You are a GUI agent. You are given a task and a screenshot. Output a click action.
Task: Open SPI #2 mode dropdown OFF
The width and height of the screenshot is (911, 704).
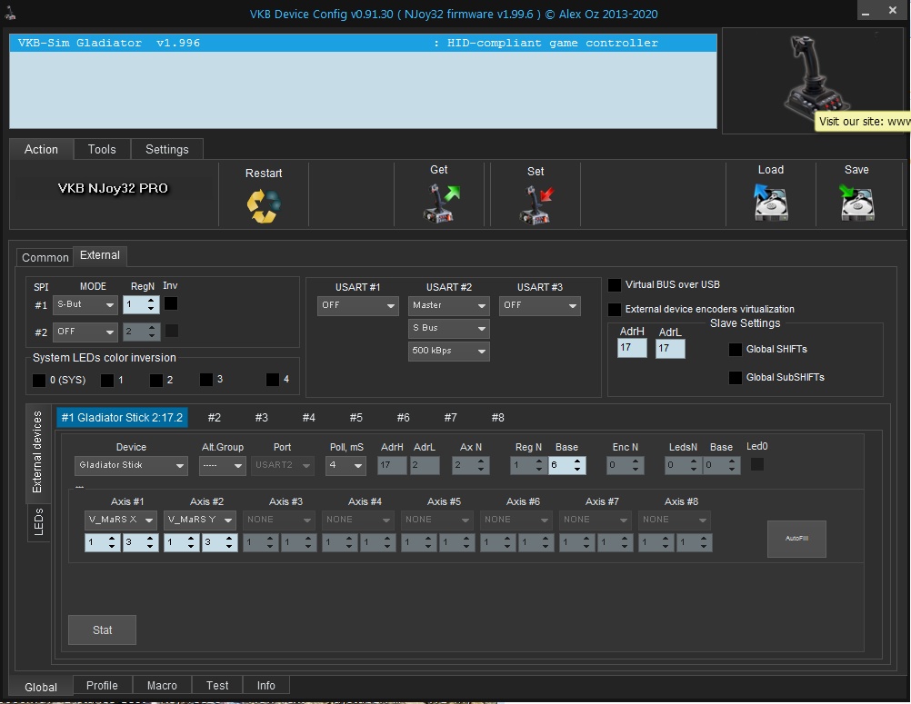85,332
